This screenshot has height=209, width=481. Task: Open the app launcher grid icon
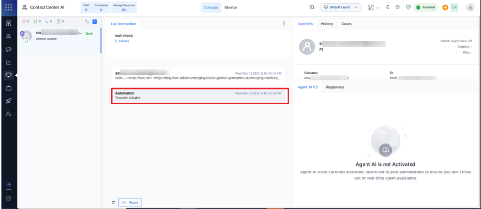[x=8, y=7]
